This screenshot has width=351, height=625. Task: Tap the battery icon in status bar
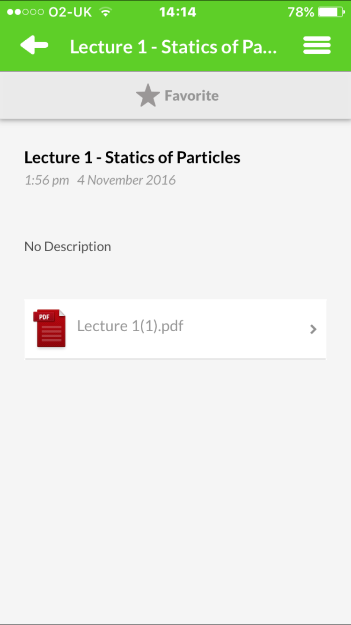coord(331,12)
